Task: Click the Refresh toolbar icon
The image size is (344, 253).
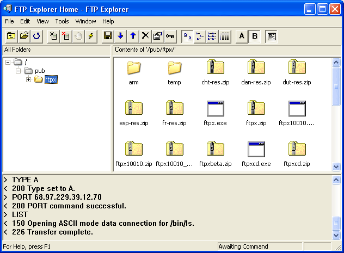Action: click(36, 36)
